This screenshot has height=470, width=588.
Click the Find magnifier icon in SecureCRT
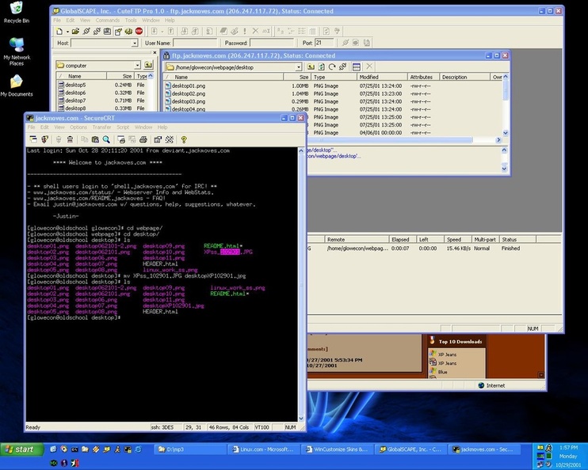click(106, 140)
